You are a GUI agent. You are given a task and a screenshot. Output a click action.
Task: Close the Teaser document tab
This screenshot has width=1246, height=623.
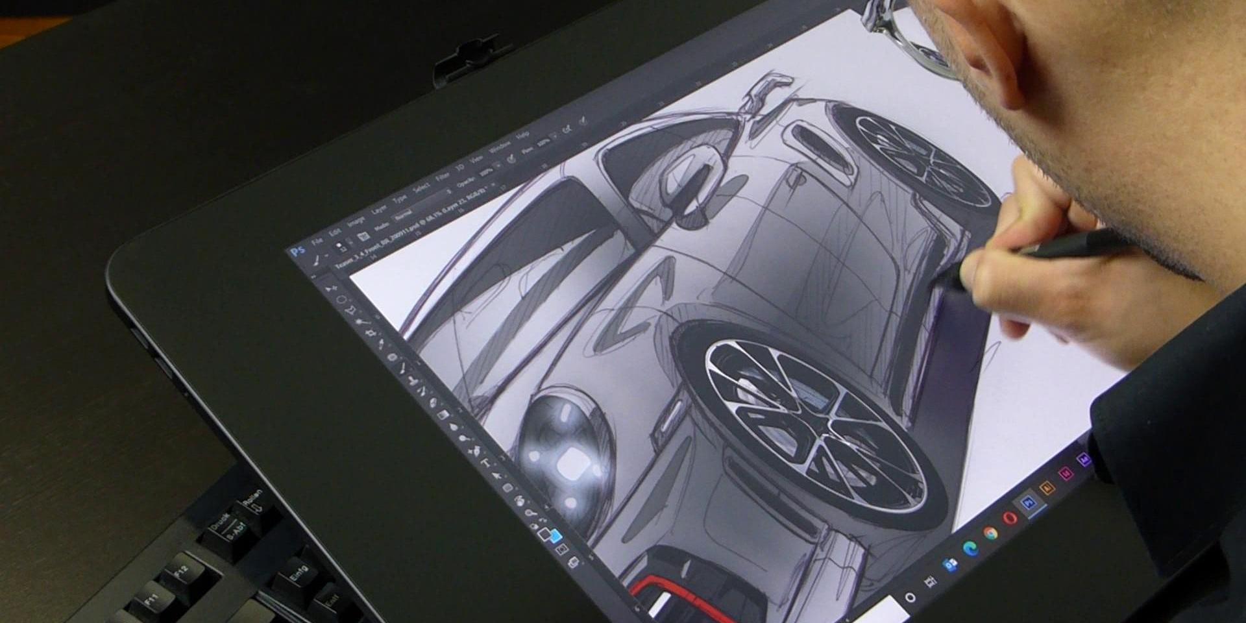point(493,184)
